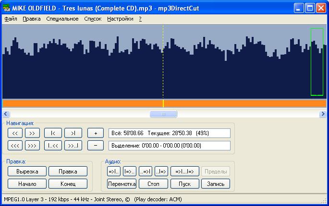This screenshot has width=329, height=206.
Task: Open the Специальное menu
Action: 62,19
